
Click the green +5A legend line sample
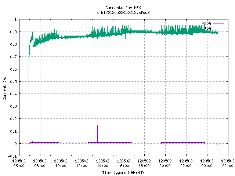click(218, 28)
